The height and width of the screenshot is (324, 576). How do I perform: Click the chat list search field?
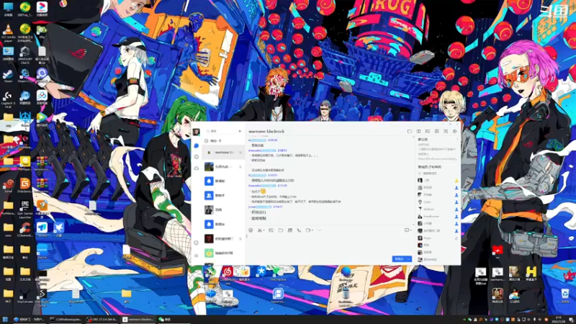click(220, 131)
